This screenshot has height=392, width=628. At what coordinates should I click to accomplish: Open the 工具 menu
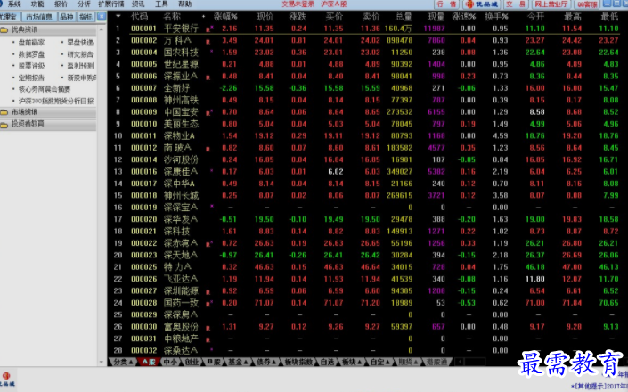coord(161,4)
